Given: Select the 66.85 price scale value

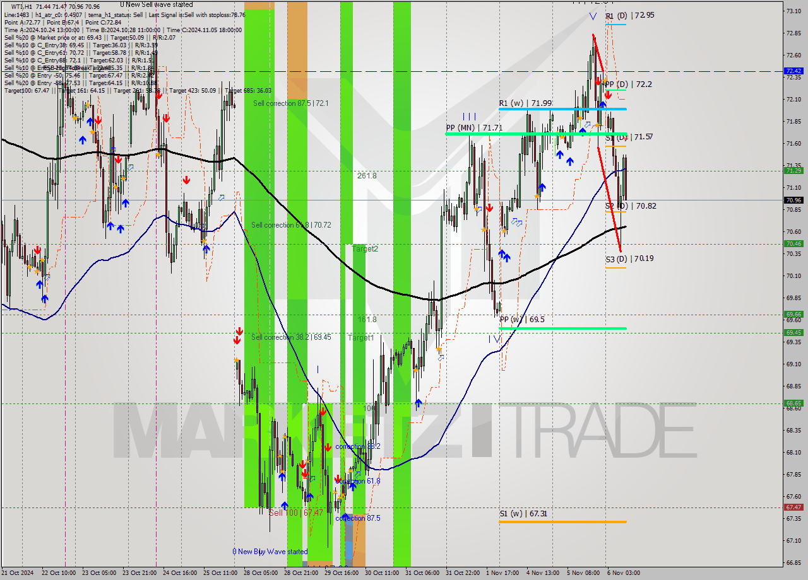Looking at the screenshot, I should pos(793,562).
